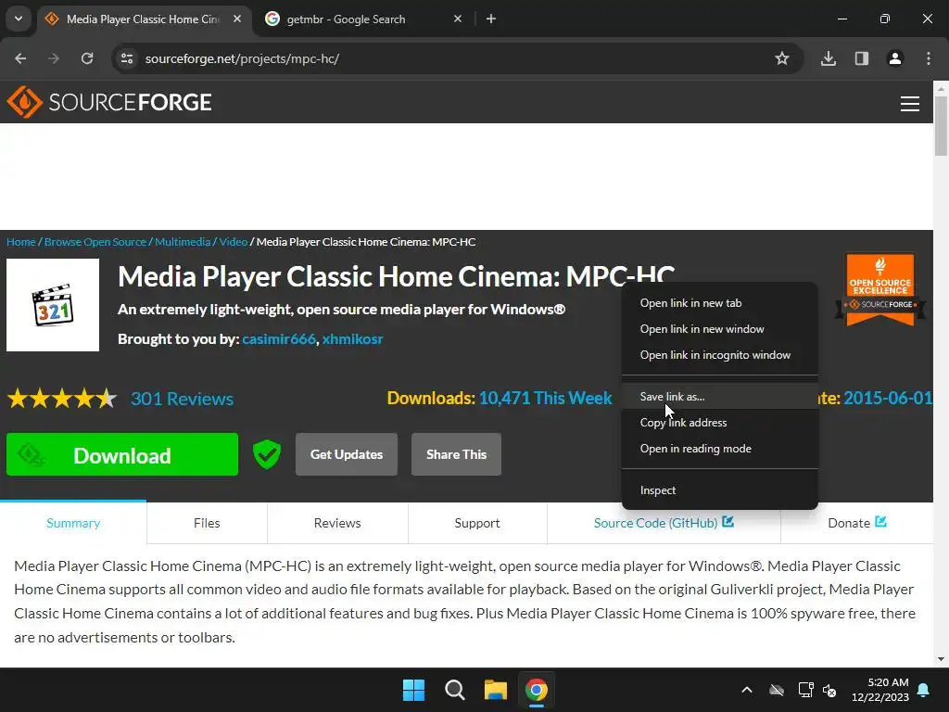Click the cloud sync tray icon
The image size is (949, 712).
777,690
